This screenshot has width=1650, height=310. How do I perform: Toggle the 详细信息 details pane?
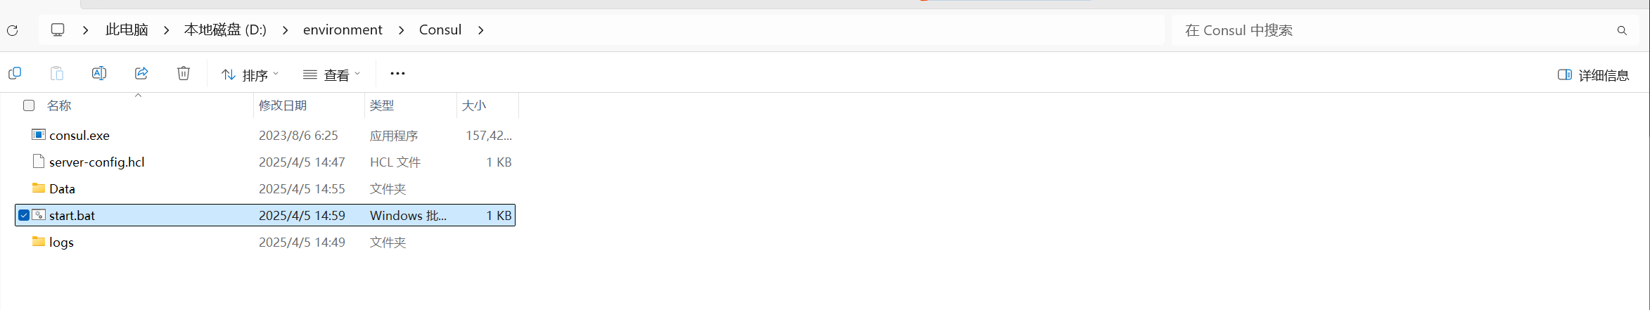tap(1593, 75)
